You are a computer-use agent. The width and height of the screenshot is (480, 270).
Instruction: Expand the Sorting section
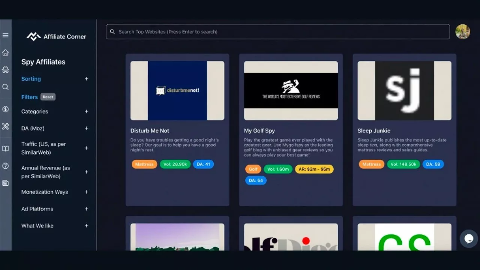[86, 79]
